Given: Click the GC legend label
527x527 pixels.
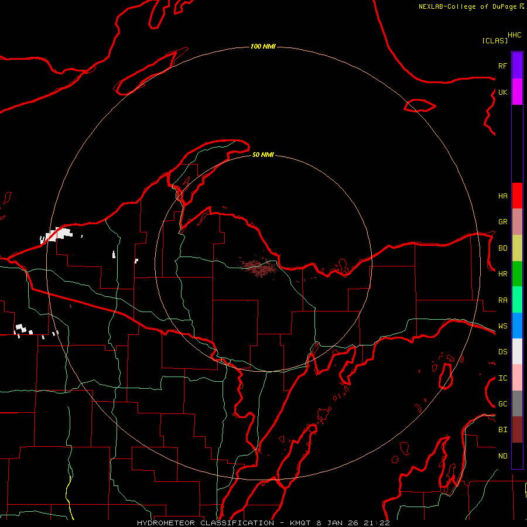Looking at the screenshot, I should click(x=502, y=404).
